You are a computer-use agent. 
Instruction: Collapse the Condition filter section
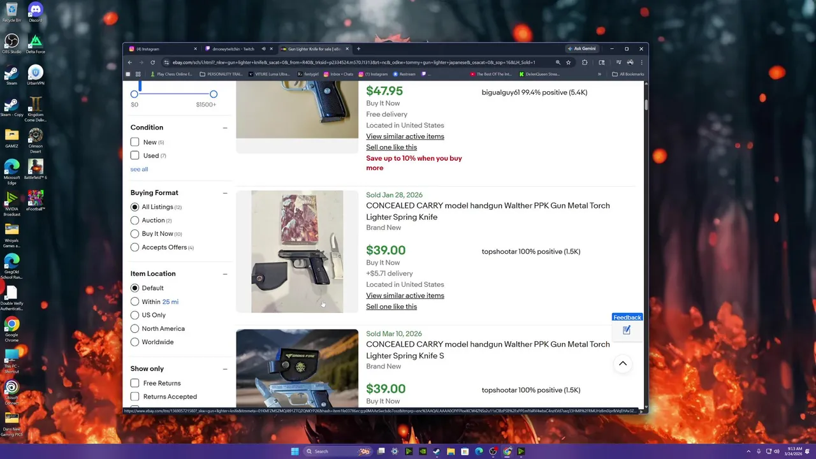tap(225, 127)
